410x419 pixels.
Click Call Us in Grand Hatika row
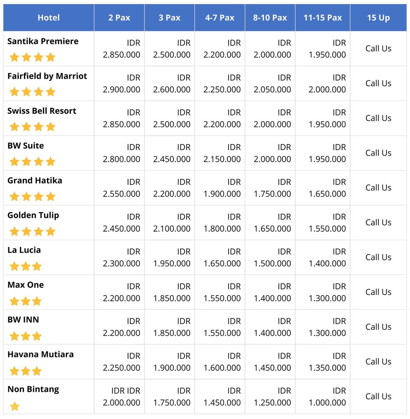point(378,188)
